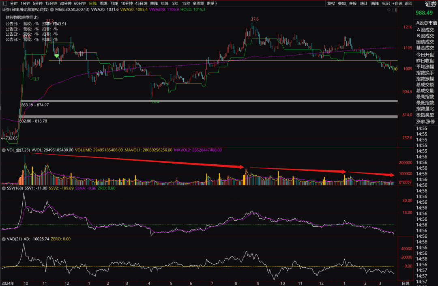
Task: Switch to 分时 timeframe
Action: [14, 4]
